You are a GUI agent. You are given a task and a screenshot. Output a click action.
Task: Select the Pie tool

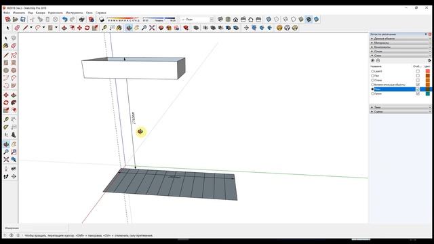pos(14,86)
